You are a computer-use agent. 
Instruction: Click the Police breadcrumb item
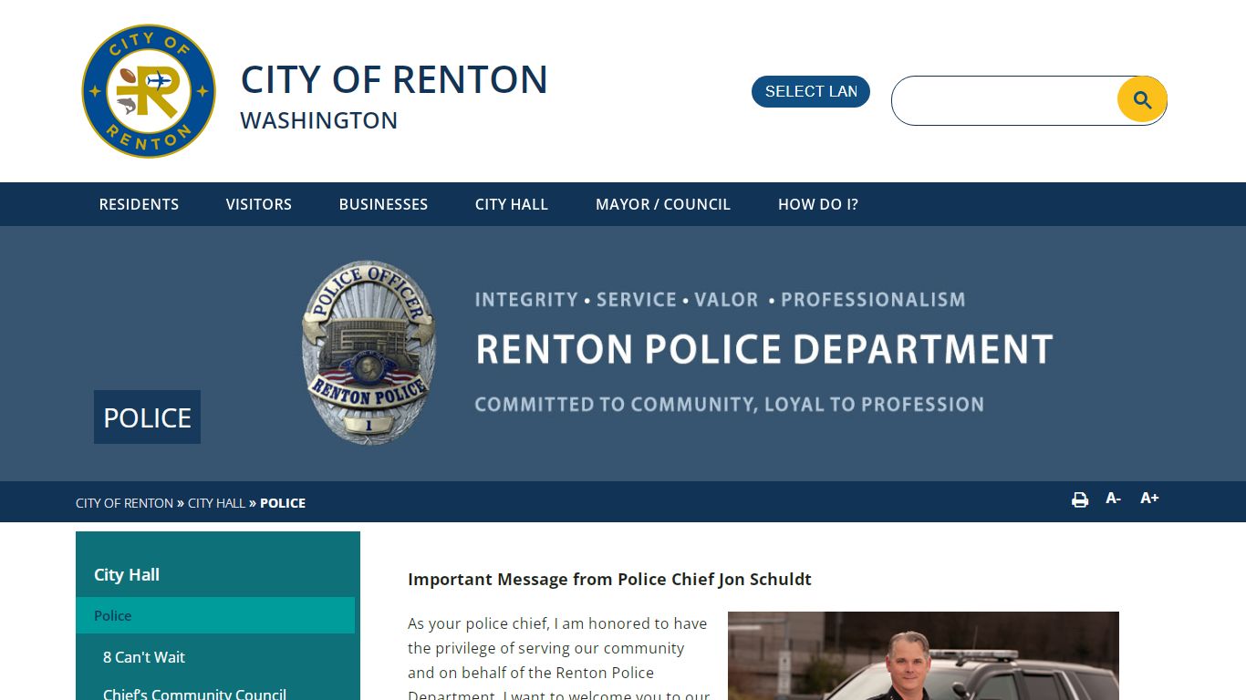pyautogui.click(x=283, y=503)
